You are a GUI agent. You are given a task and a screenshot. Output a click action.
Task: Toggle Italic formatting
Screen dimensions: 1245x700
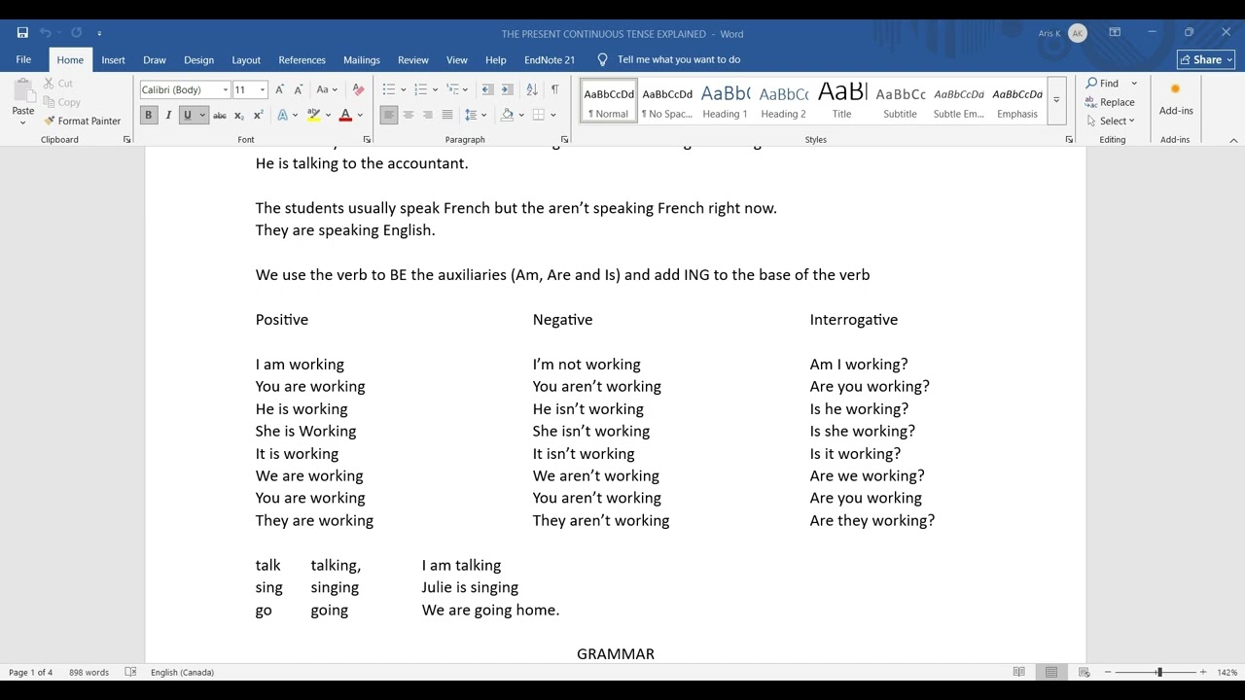[168, 115]
